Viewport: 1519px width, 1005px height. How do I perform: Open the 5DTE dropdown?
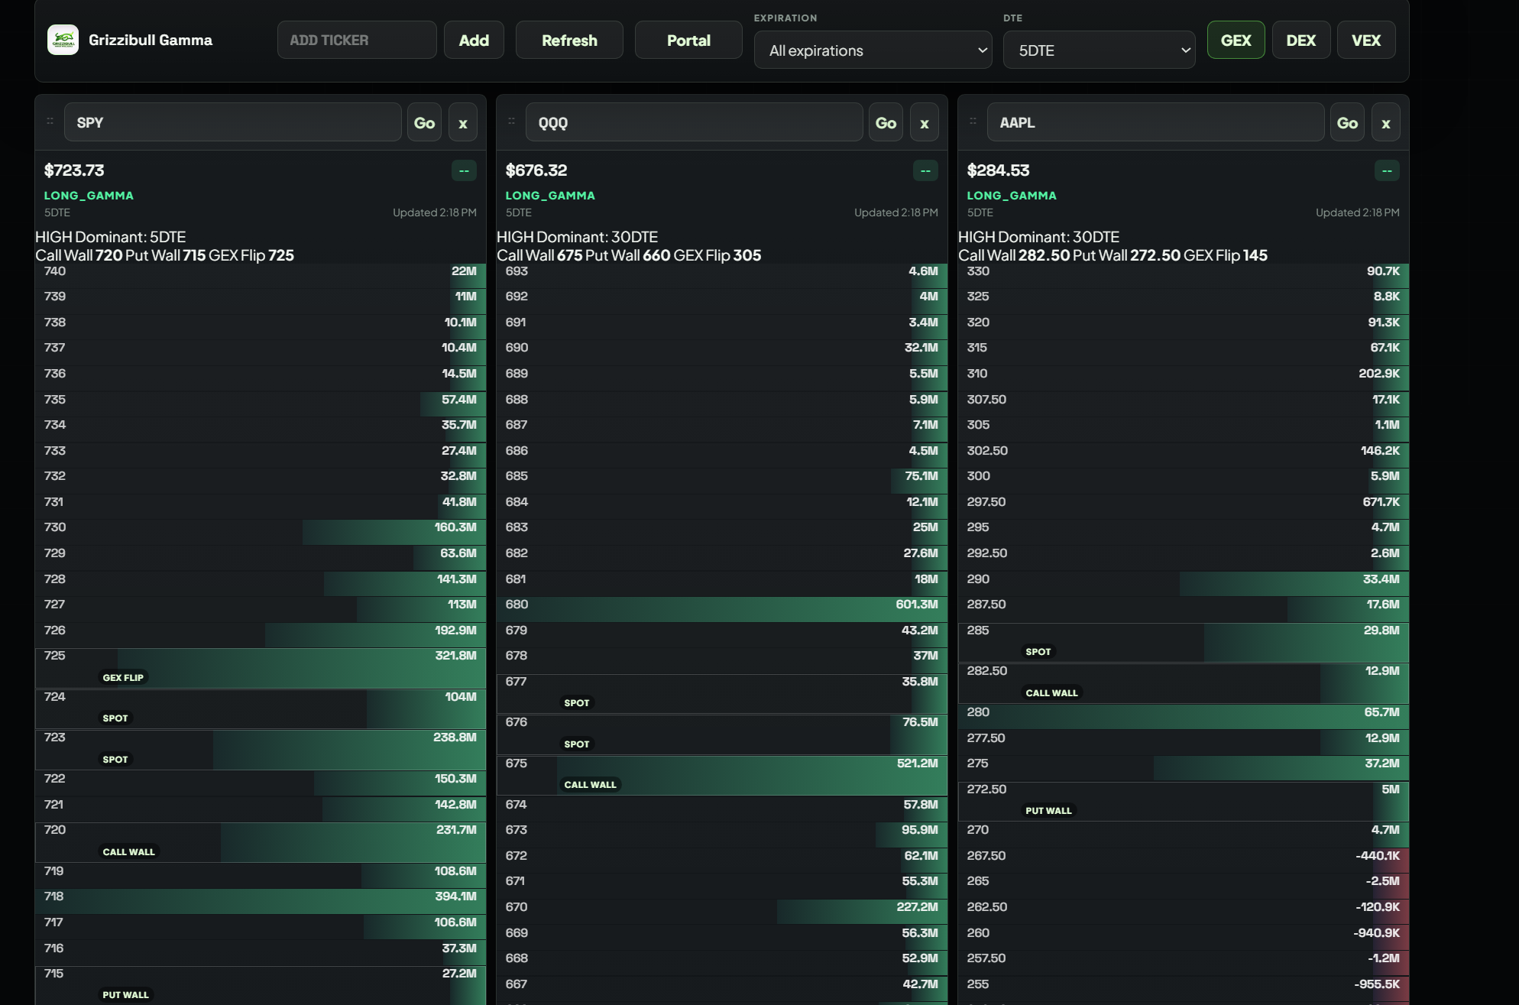1100,50
